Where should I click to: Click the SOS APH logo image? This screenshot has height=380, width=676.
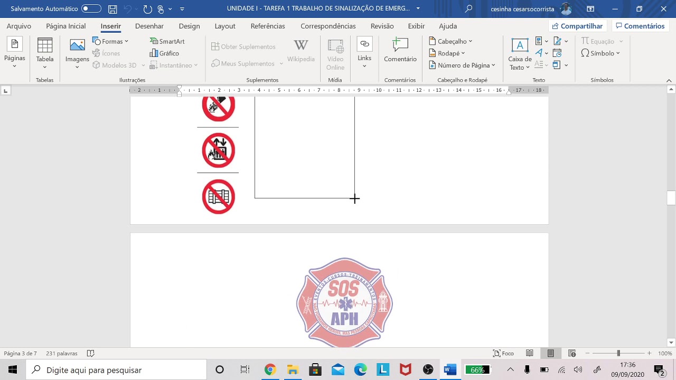[344, 303]
